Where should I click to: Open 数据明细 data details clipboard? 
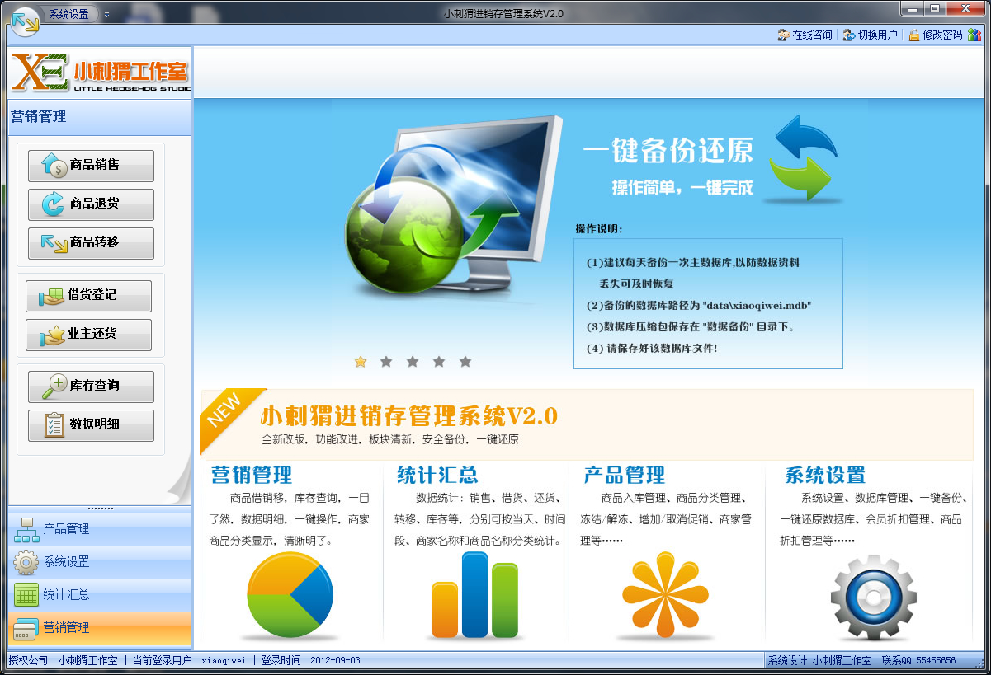(91, 425)
